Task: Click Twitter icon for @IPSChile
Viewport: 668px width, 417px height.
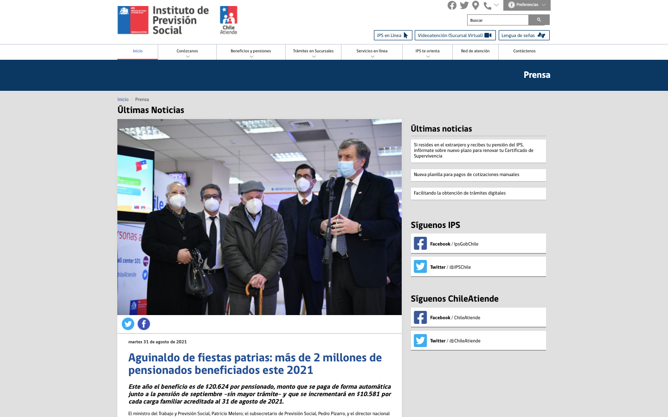Action: (420, 267)
